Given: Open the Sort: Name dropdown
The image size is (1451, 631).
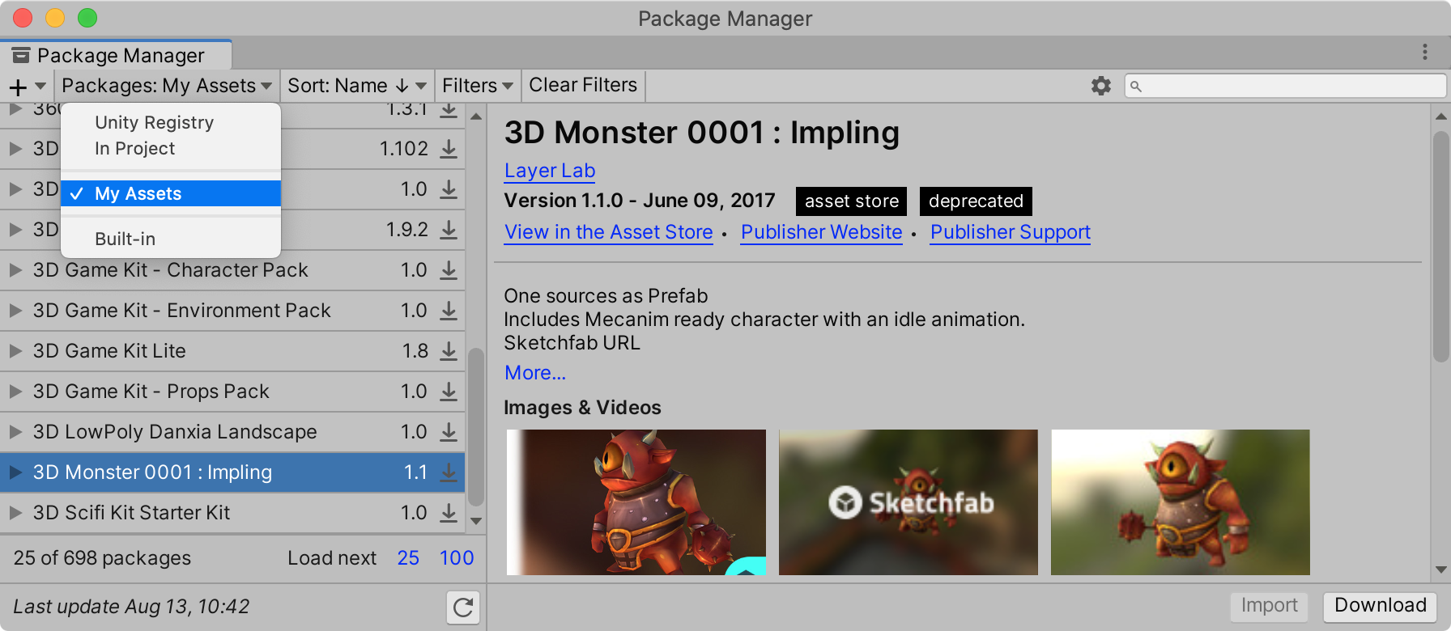Looking at the screenshot, I should tap(356, 86).
